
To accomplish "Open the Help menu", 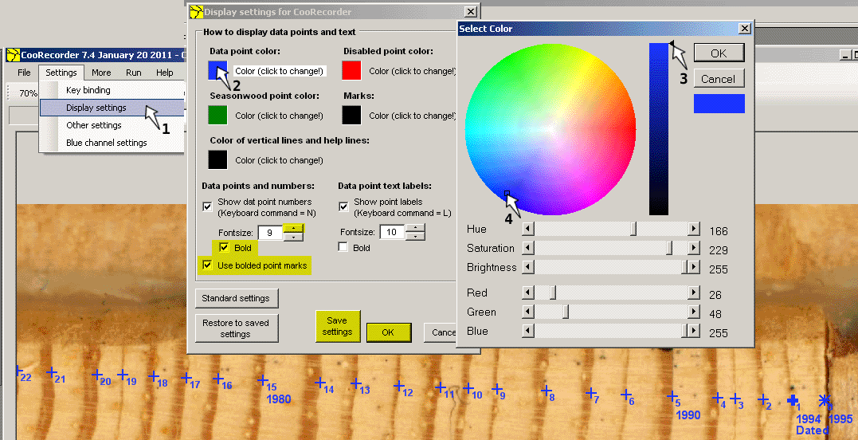I will coord(165,73).
